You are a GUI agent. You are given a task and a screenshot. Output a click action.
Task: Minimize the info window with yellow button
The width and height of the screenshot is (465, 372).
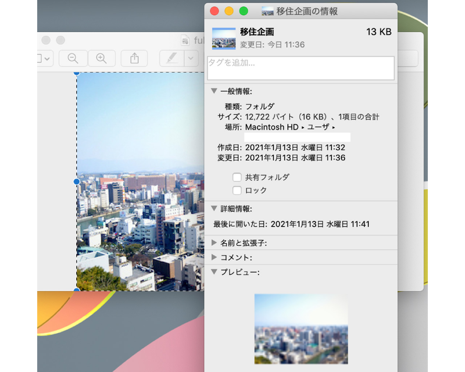click(x=229, y=11)
